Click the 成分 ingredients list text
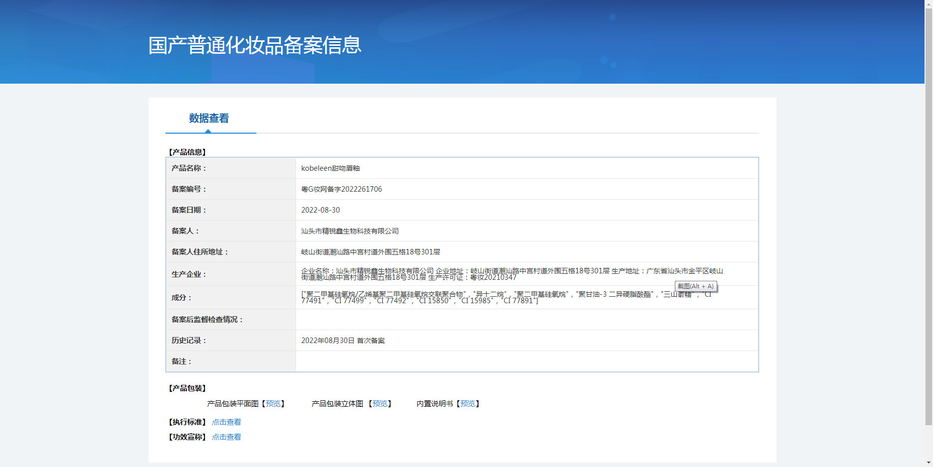This screenshot has width=933, height=467. point(506,297)
